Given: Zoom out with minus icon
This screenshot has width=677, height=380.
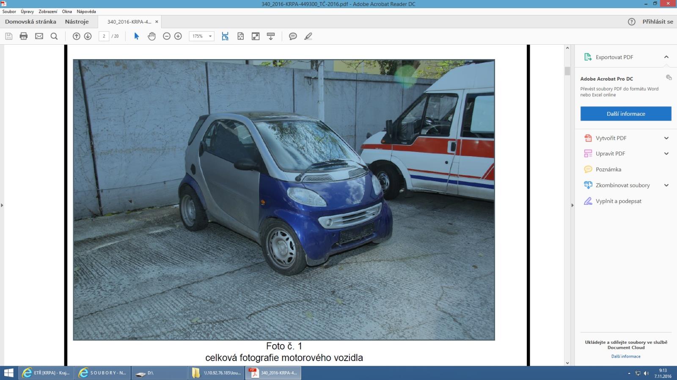Looking at the screenshot, I should [167, 36].
